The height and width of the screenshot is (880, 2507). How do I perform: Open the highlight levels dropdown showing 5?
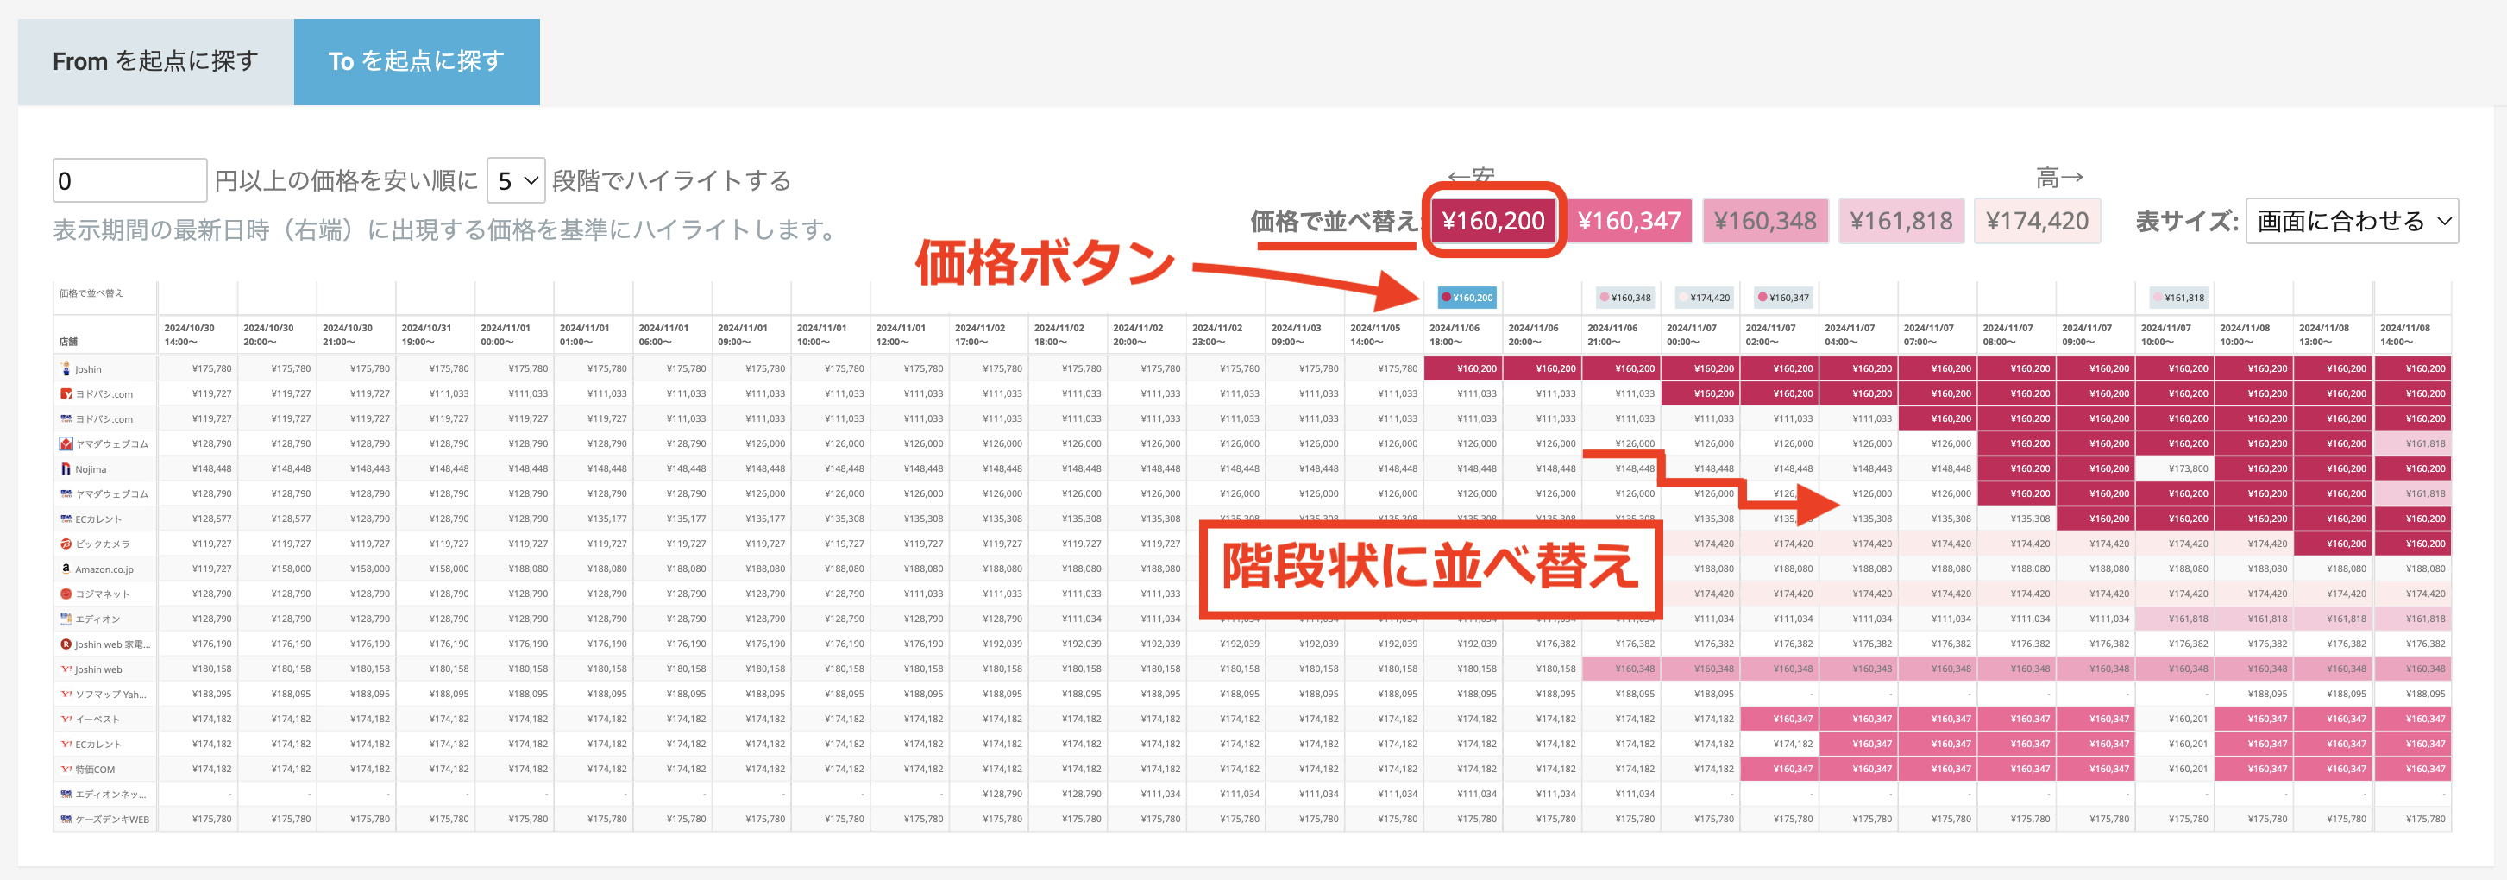tap(516, 181)
